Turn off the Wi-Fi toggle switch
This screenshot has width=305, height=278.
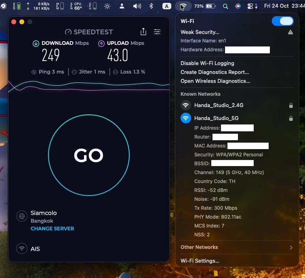282,21
